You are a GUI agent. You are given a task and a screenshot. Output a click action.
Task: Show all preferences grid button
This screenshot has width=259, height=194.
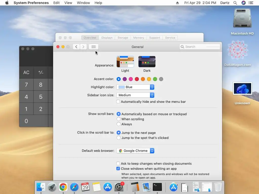(x=94, y=47)
